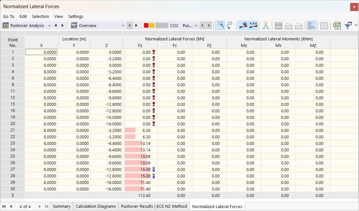359x211 pixels.
Task: Expand the Pus... load case dropdown
Action: pos(196,25)
